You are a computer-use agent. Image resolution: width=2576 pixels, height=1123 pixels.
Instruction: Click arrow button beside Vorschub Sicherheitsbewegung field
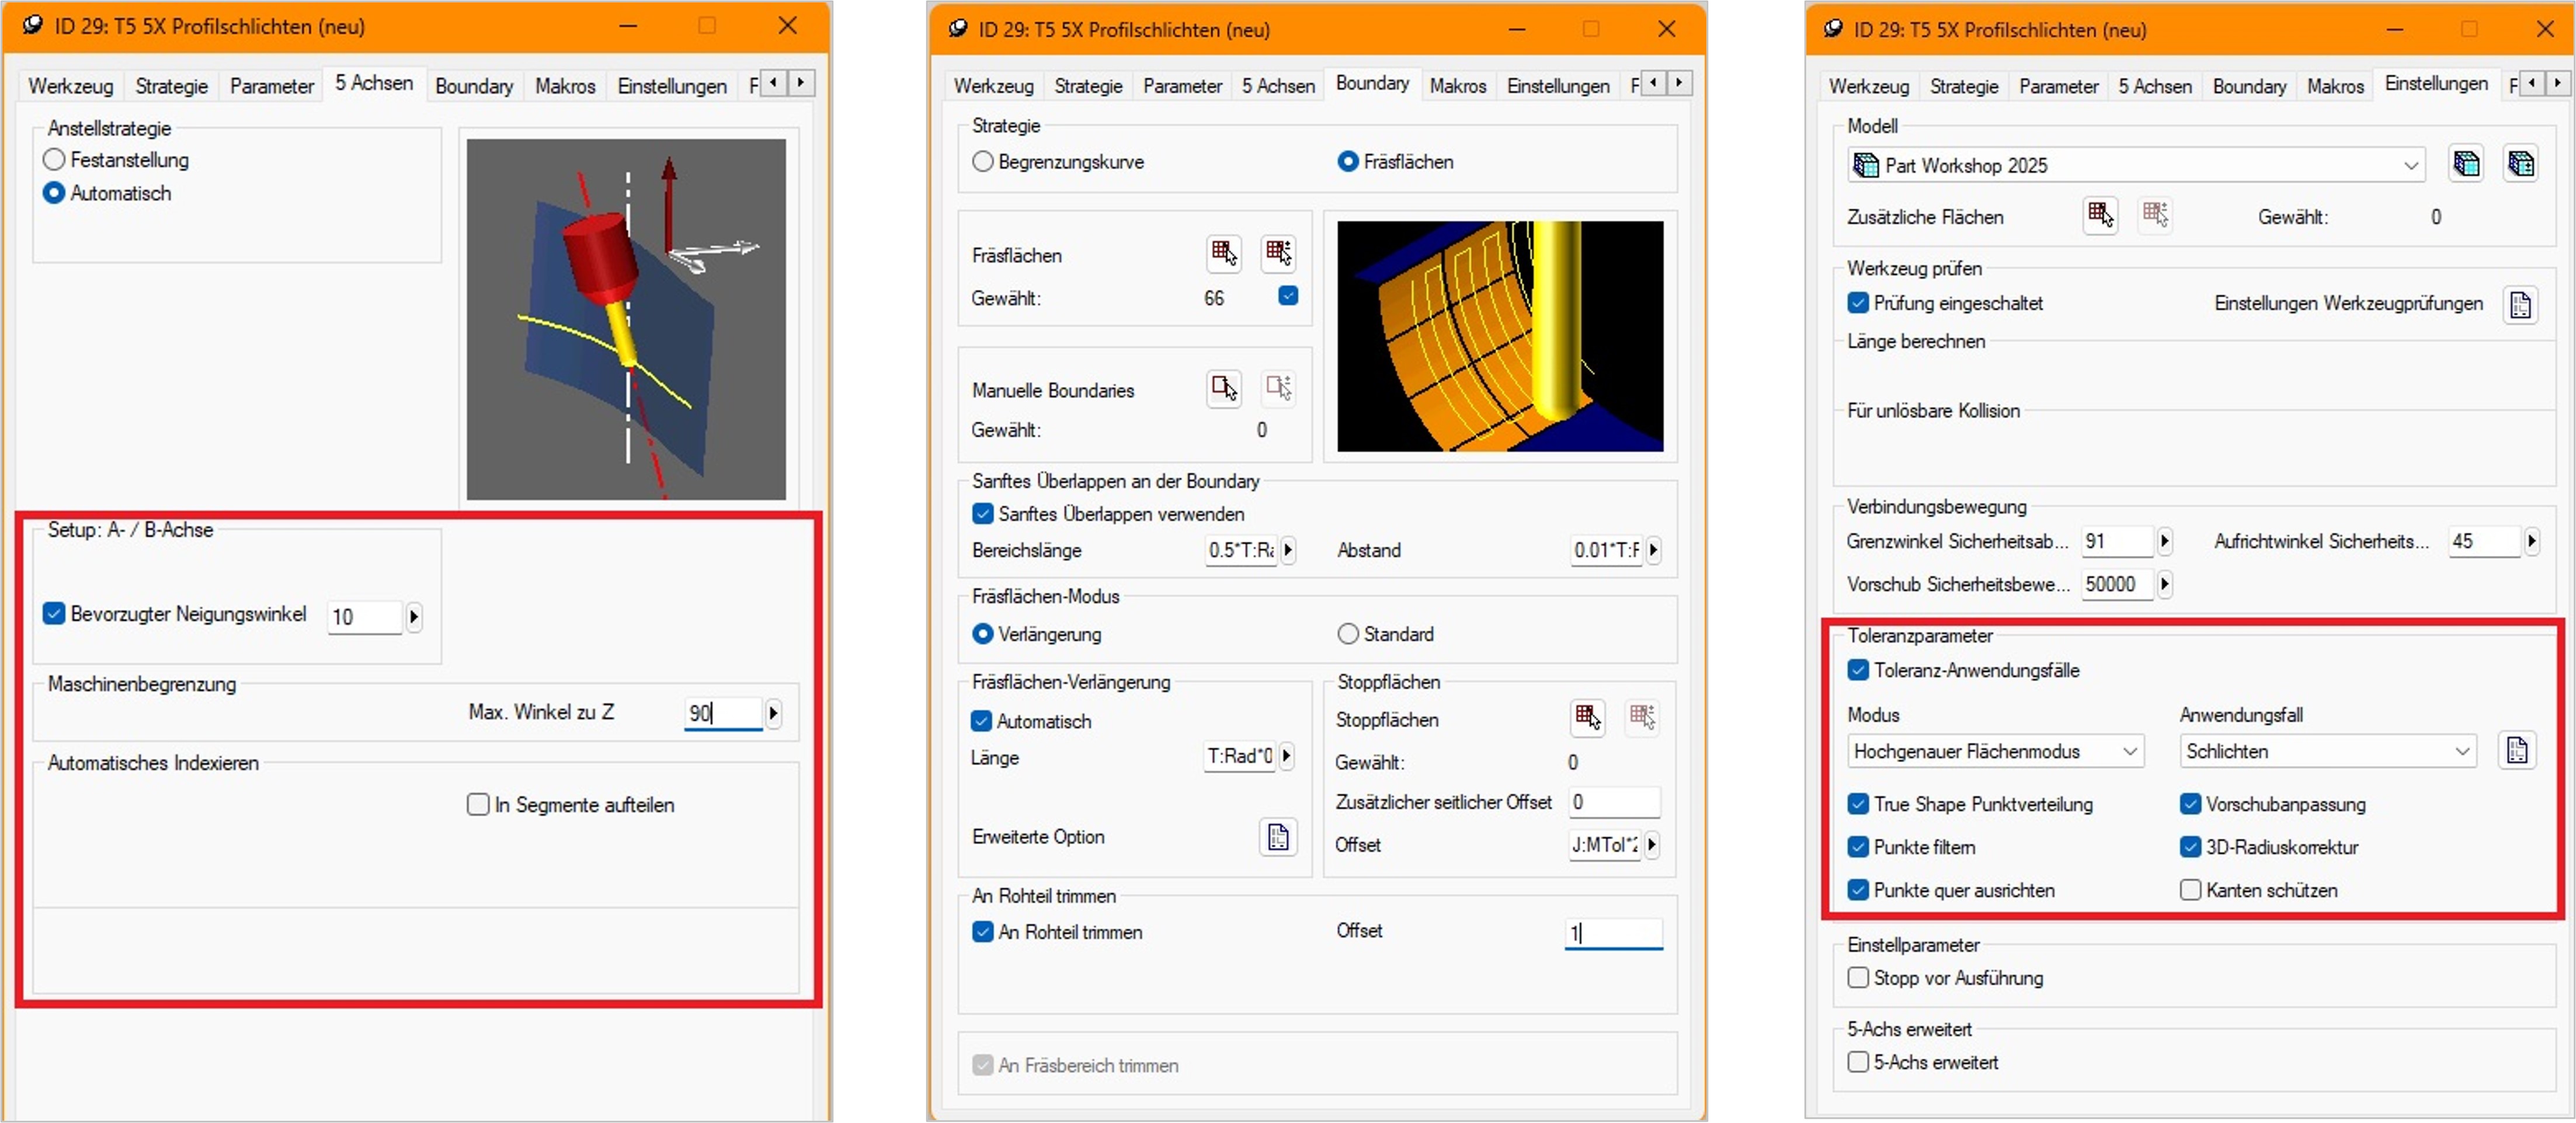click(x=2164, y=584)
